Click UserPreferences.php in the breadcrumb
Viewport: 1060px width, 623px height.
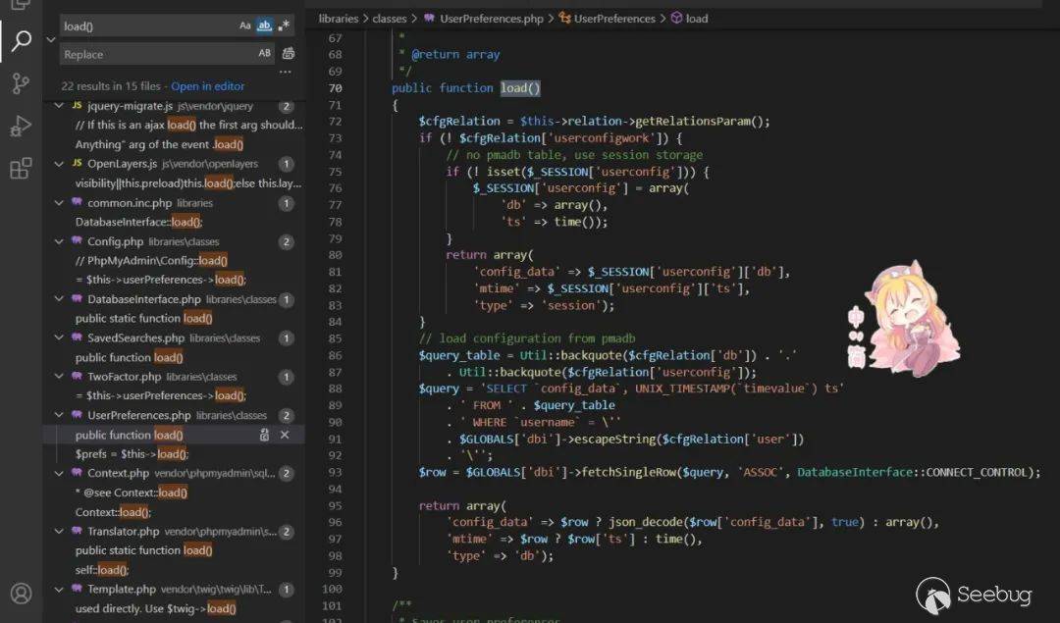pos(492,19)
